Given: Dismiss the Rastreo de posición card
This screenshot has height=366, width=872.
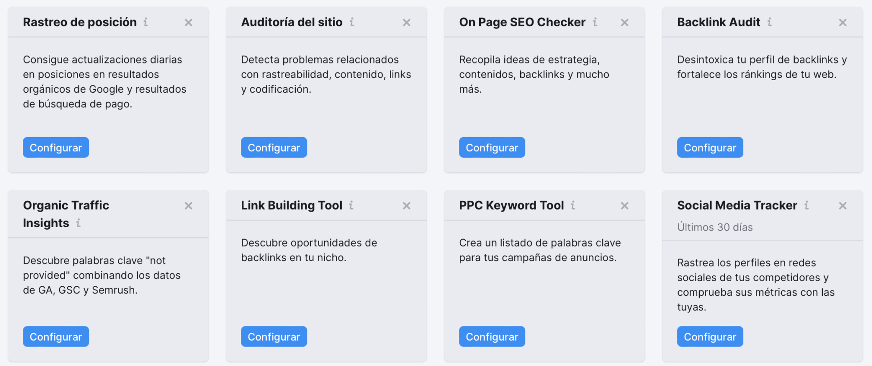Looking at the screenshot, I should point(189,22).
